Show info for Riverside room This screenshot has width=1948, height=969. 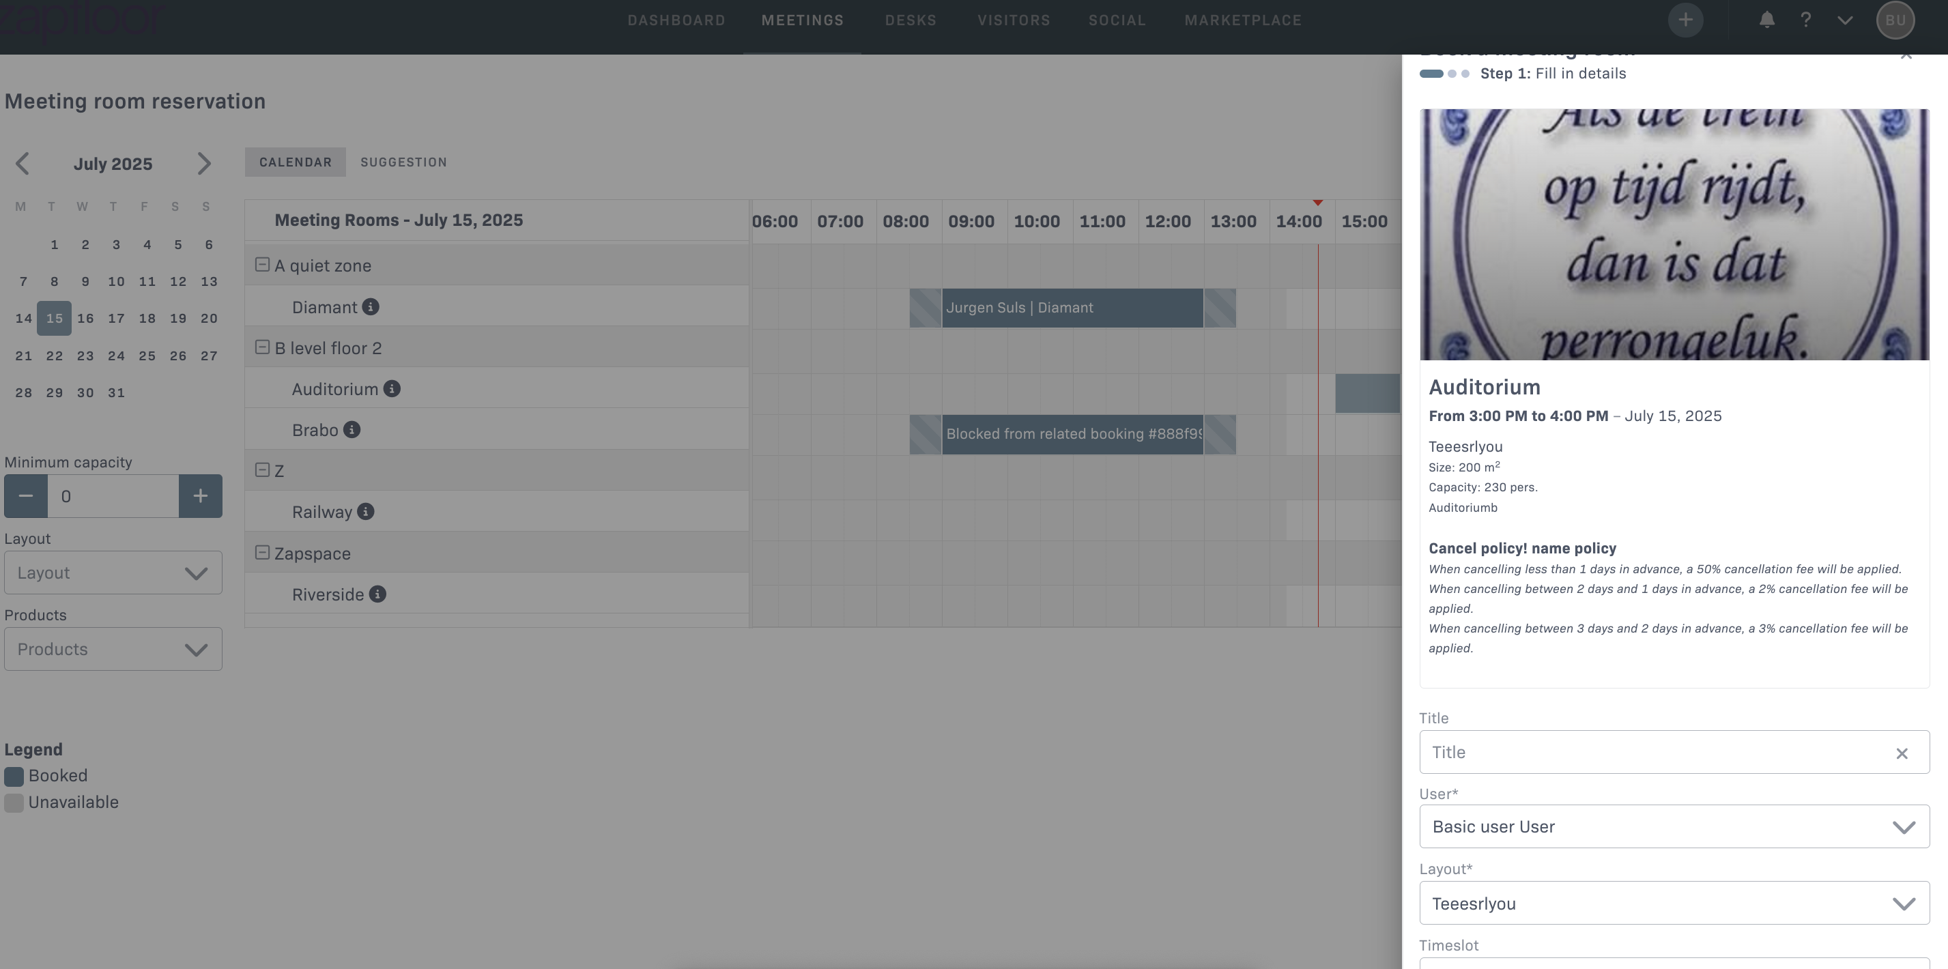377,594
